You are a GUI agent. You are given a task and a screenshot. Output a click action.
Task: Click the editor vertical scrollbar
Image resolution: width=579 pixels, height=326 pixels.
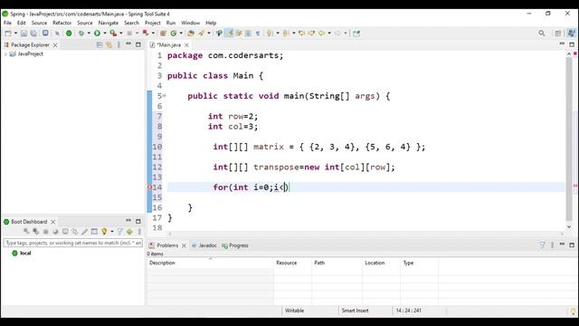tap(569, 140)
